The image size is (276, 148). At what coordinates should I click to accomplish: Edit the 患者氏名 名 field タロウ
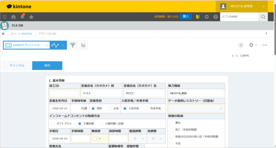coord(144,93)
